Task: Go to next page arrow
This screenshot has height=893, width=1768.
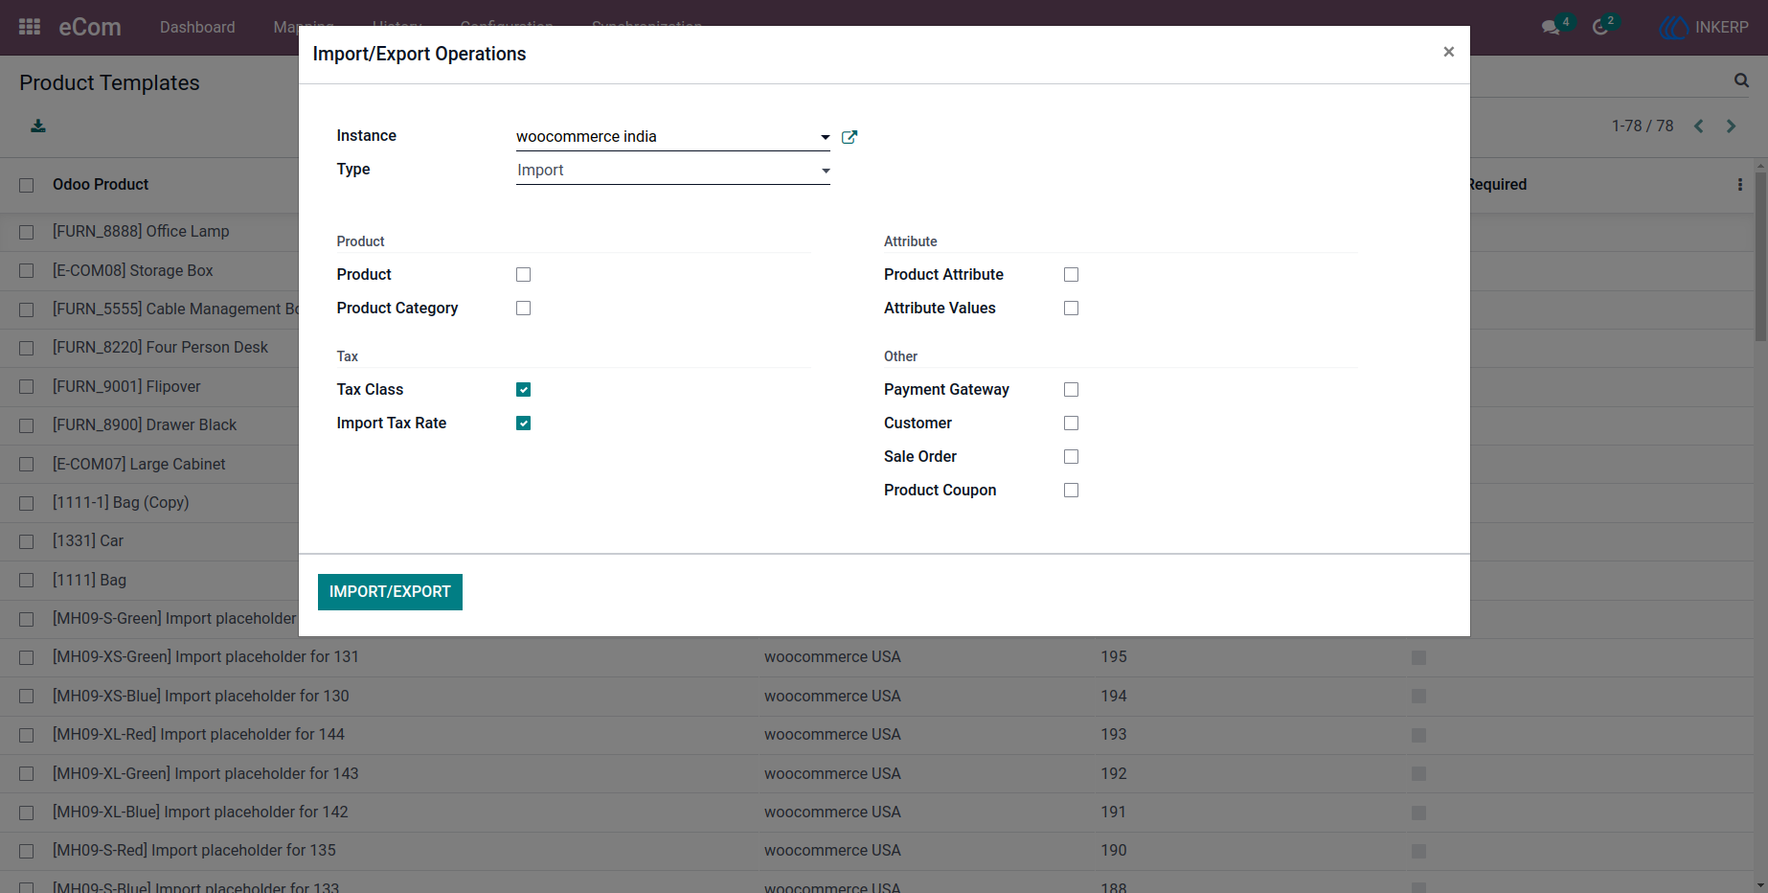Action: pyautogui.click(x=1731, y=126)
